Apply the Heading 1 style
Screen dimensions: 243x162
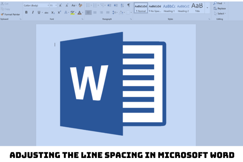pos(169,8)
